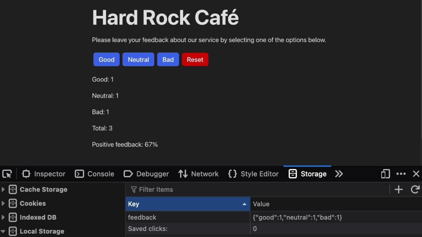This screenshot has height=237, width=422.
Task: Click the Local Storage database icon
Action: 13,231
